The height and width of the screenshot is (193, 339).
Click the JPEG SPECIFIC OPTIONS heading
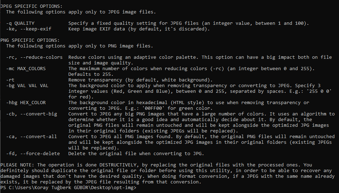31,6
